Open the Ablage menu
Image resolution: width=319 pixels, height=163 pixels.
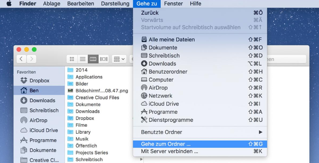[x=52, y=4]
